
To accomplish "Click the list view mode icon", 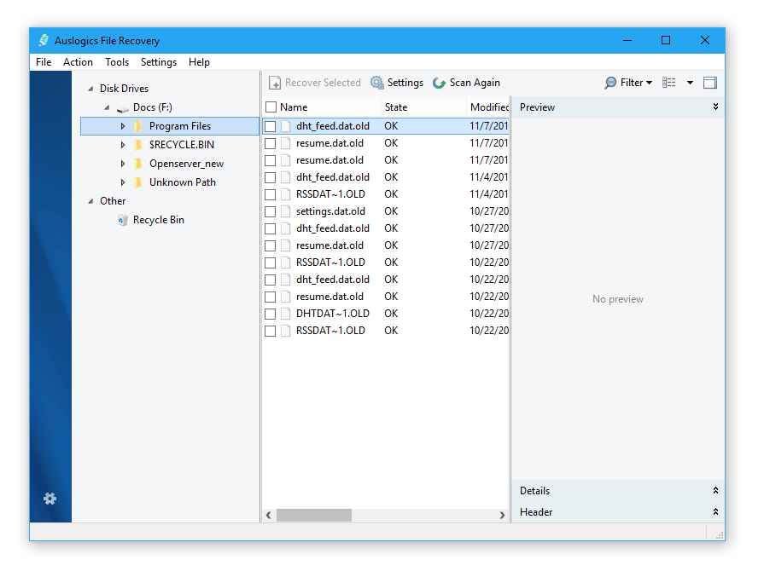I will (x=669, y=83).
